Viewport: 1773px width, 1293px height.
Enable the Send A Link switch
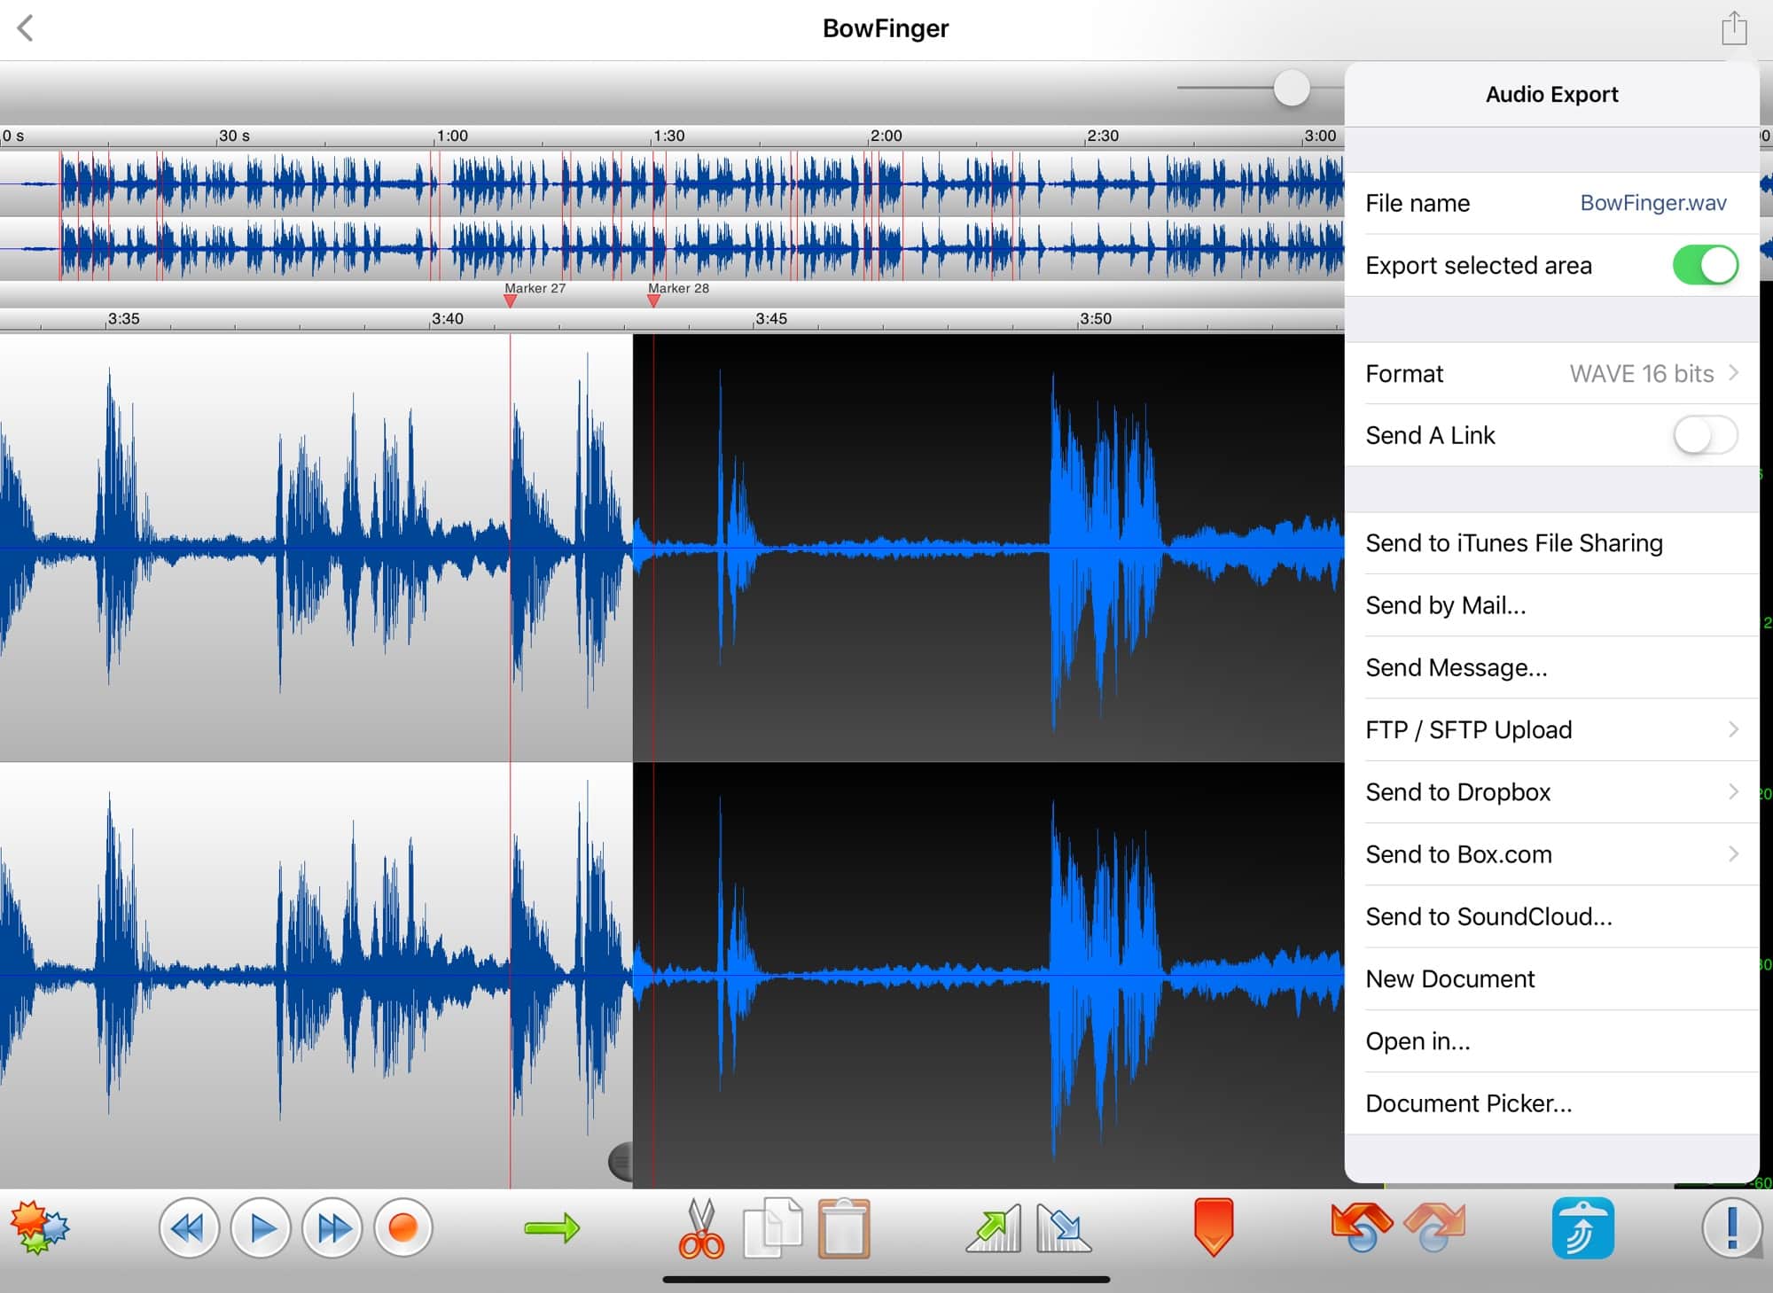click(x=1705, y=435)
